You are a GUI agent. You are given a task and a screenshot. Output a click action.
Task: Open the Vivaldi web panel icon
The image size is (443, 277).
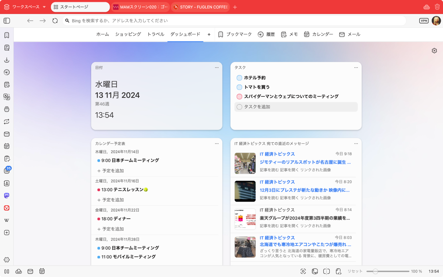[x=7, y=208]
